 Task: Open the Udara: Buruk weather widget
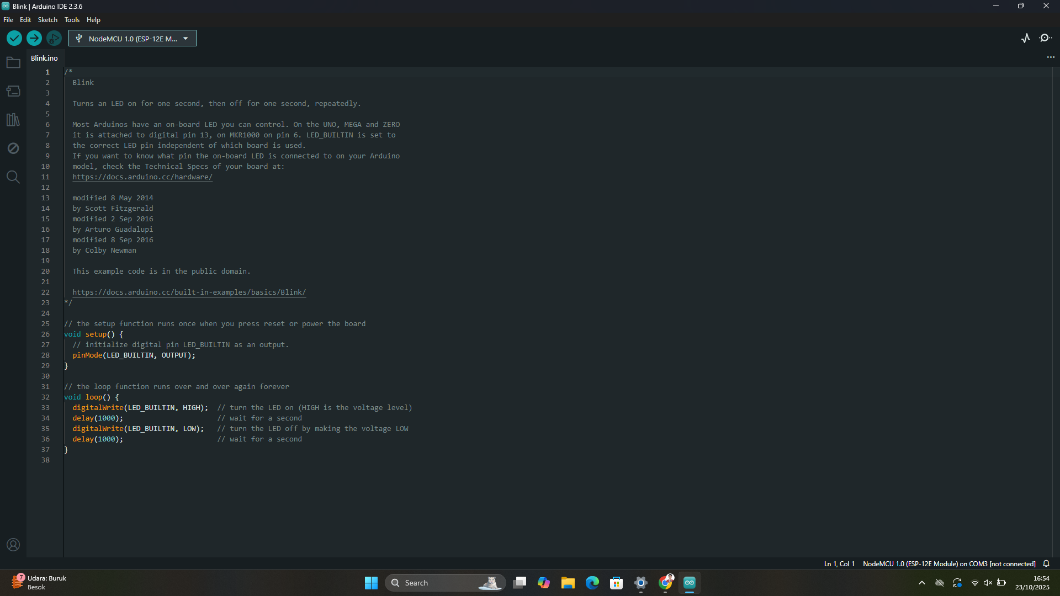39,583
